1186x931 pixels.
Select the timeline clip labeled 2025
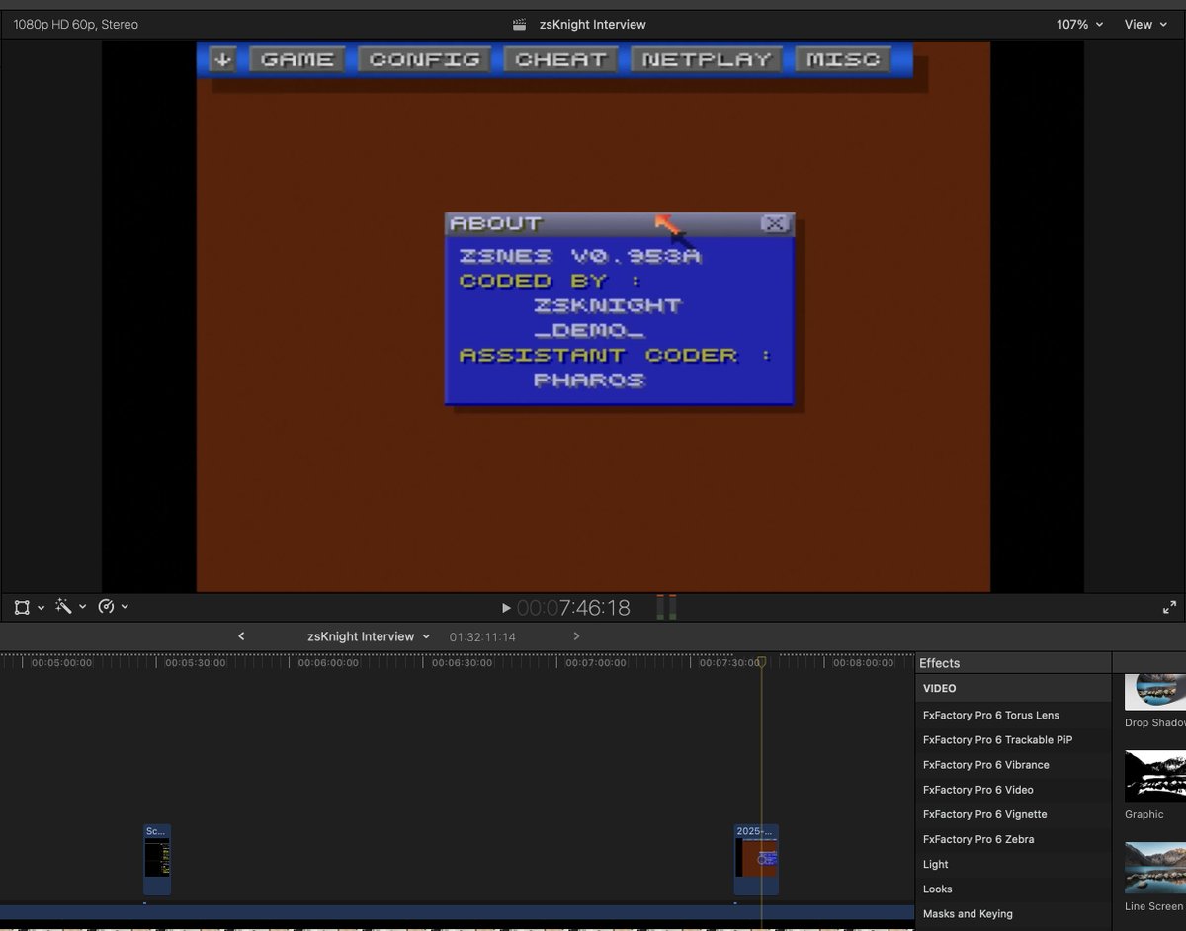point(756,859)
